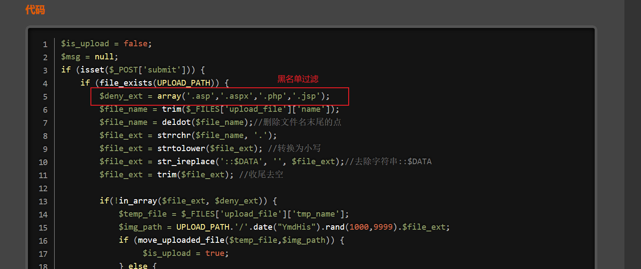This screenshot has width=641, height=269.
Task: Click the trim($_FILES['upload_file']['name']) line
Action: tap(219, 109)
